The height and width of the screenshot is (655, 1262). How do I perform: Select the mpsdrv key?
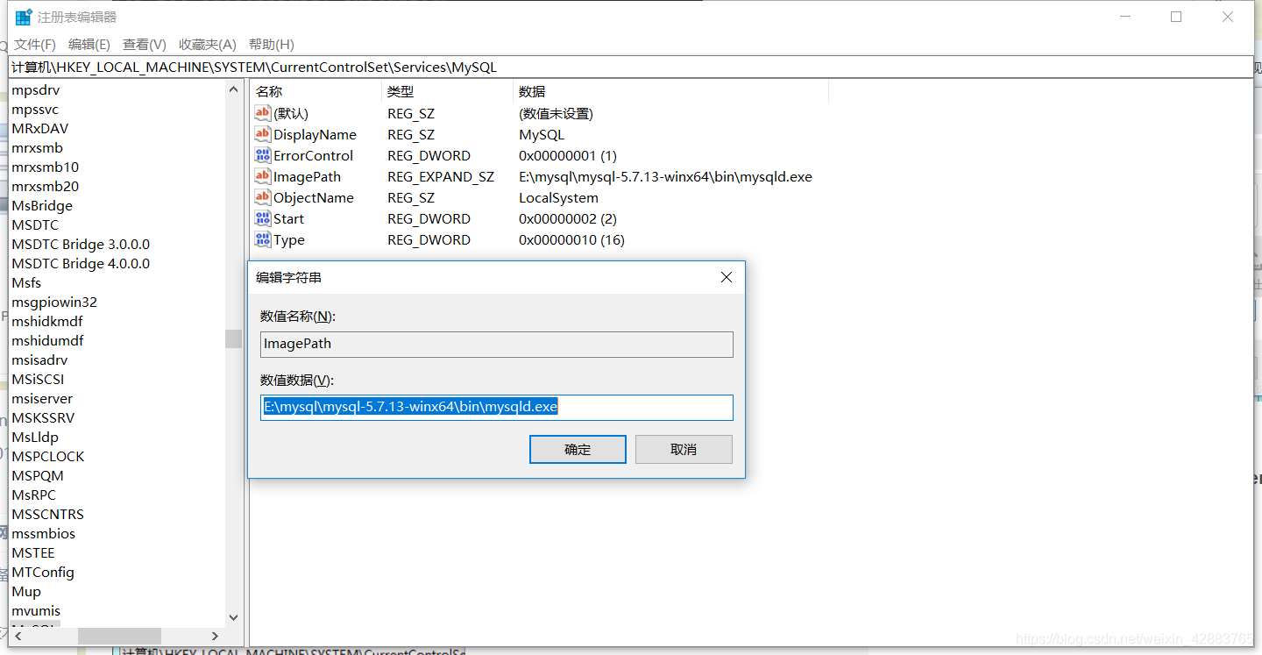pyautogui.click(x=36, y=89)
